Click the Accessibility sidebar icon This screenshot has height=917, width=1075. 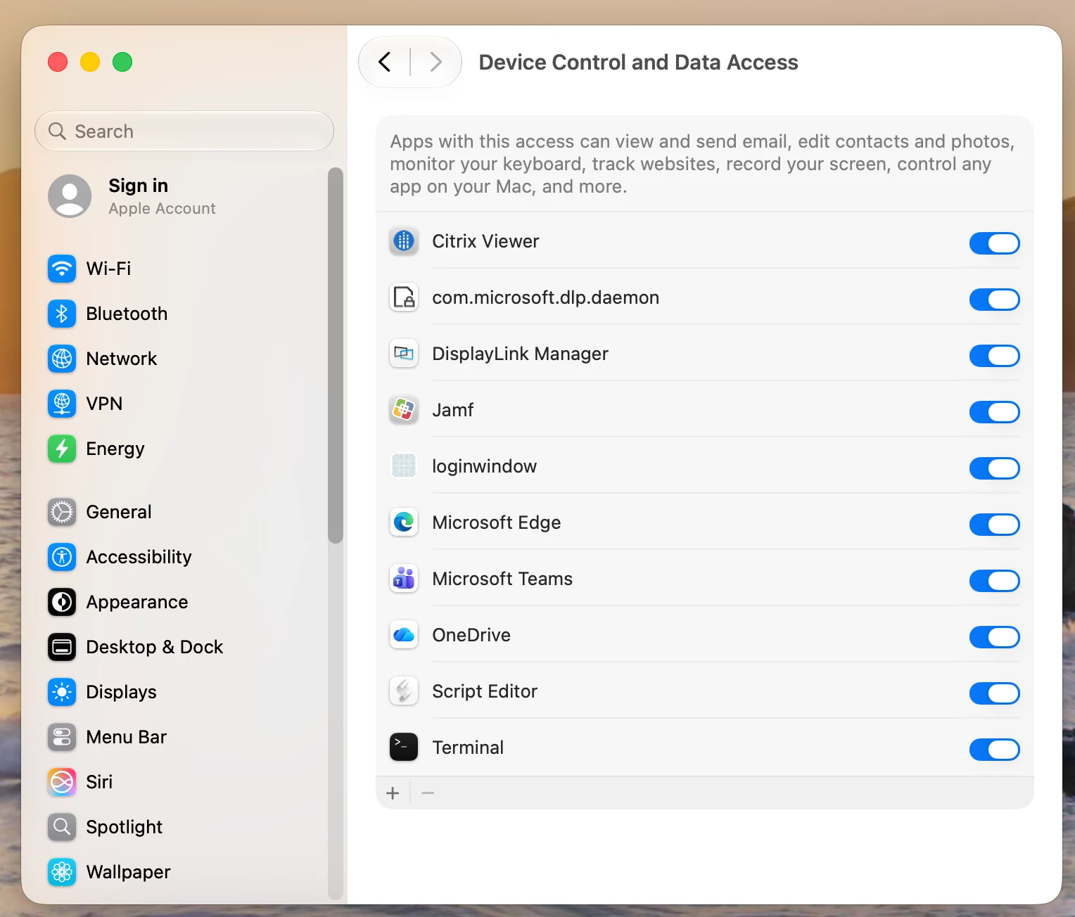[x=62, y=557]
